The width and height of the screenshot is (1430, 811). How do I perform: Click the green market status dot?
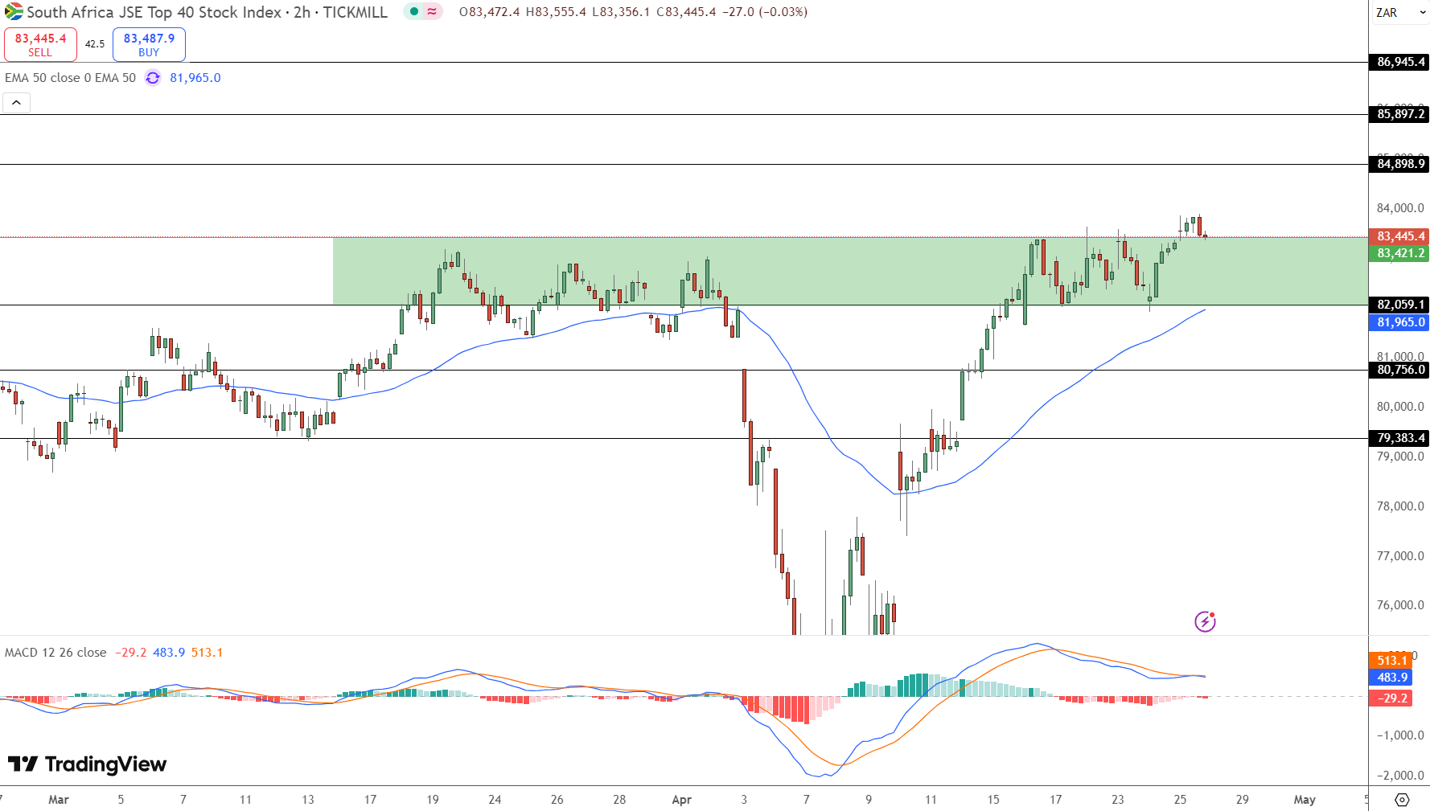(x=413, y=12)
